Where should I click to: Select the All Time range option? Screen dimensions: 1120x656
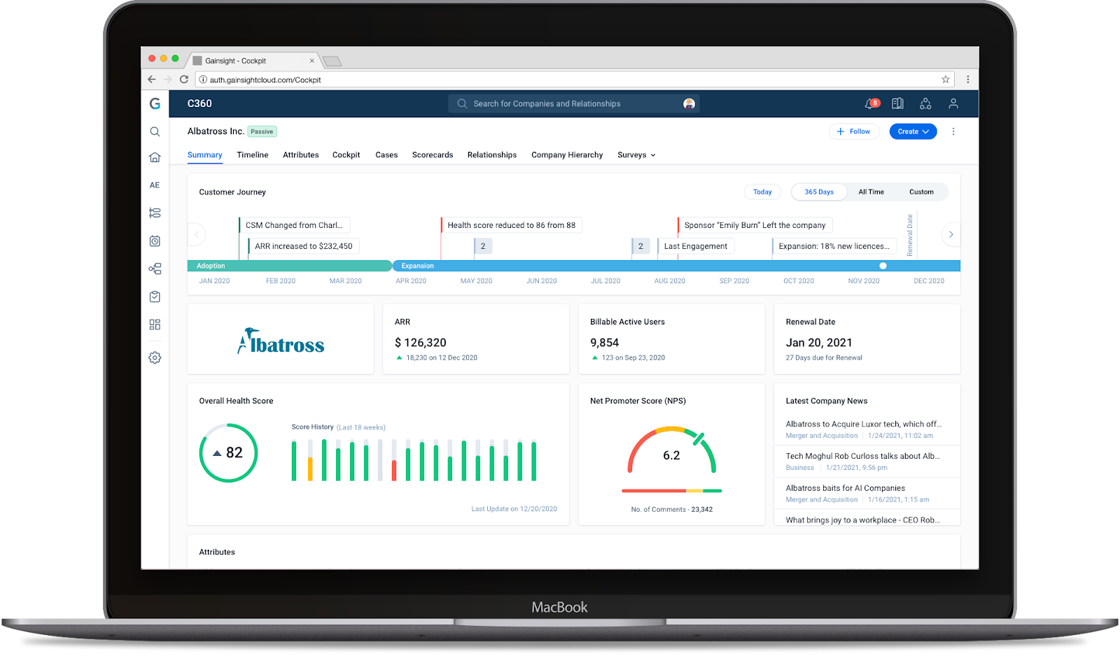871,192
